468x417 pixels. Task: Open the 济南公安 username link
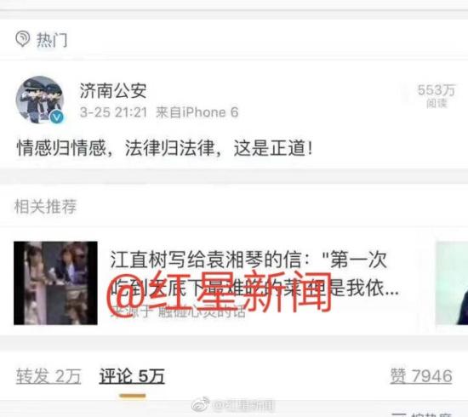point(113,91)
